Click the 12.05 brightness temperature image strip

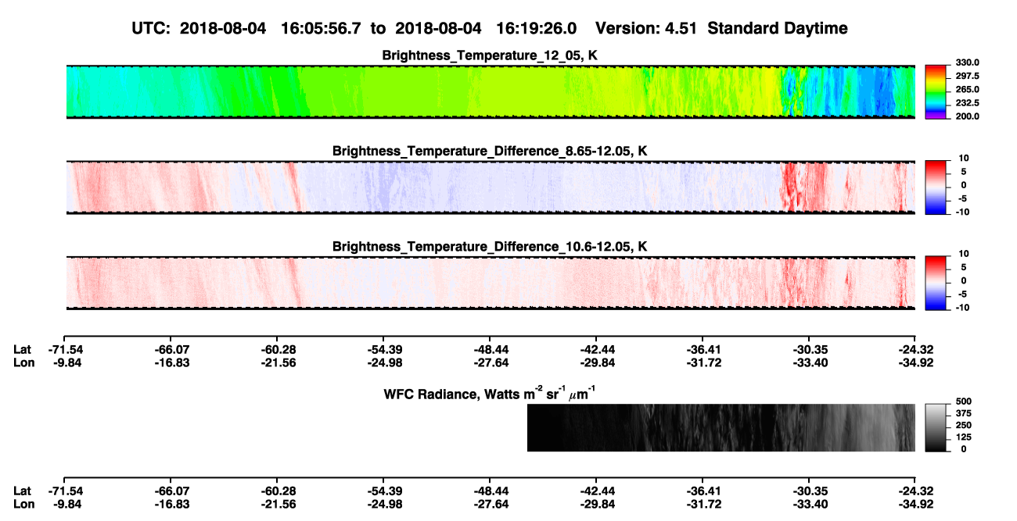pyautogui.click(x=491, y=91)
